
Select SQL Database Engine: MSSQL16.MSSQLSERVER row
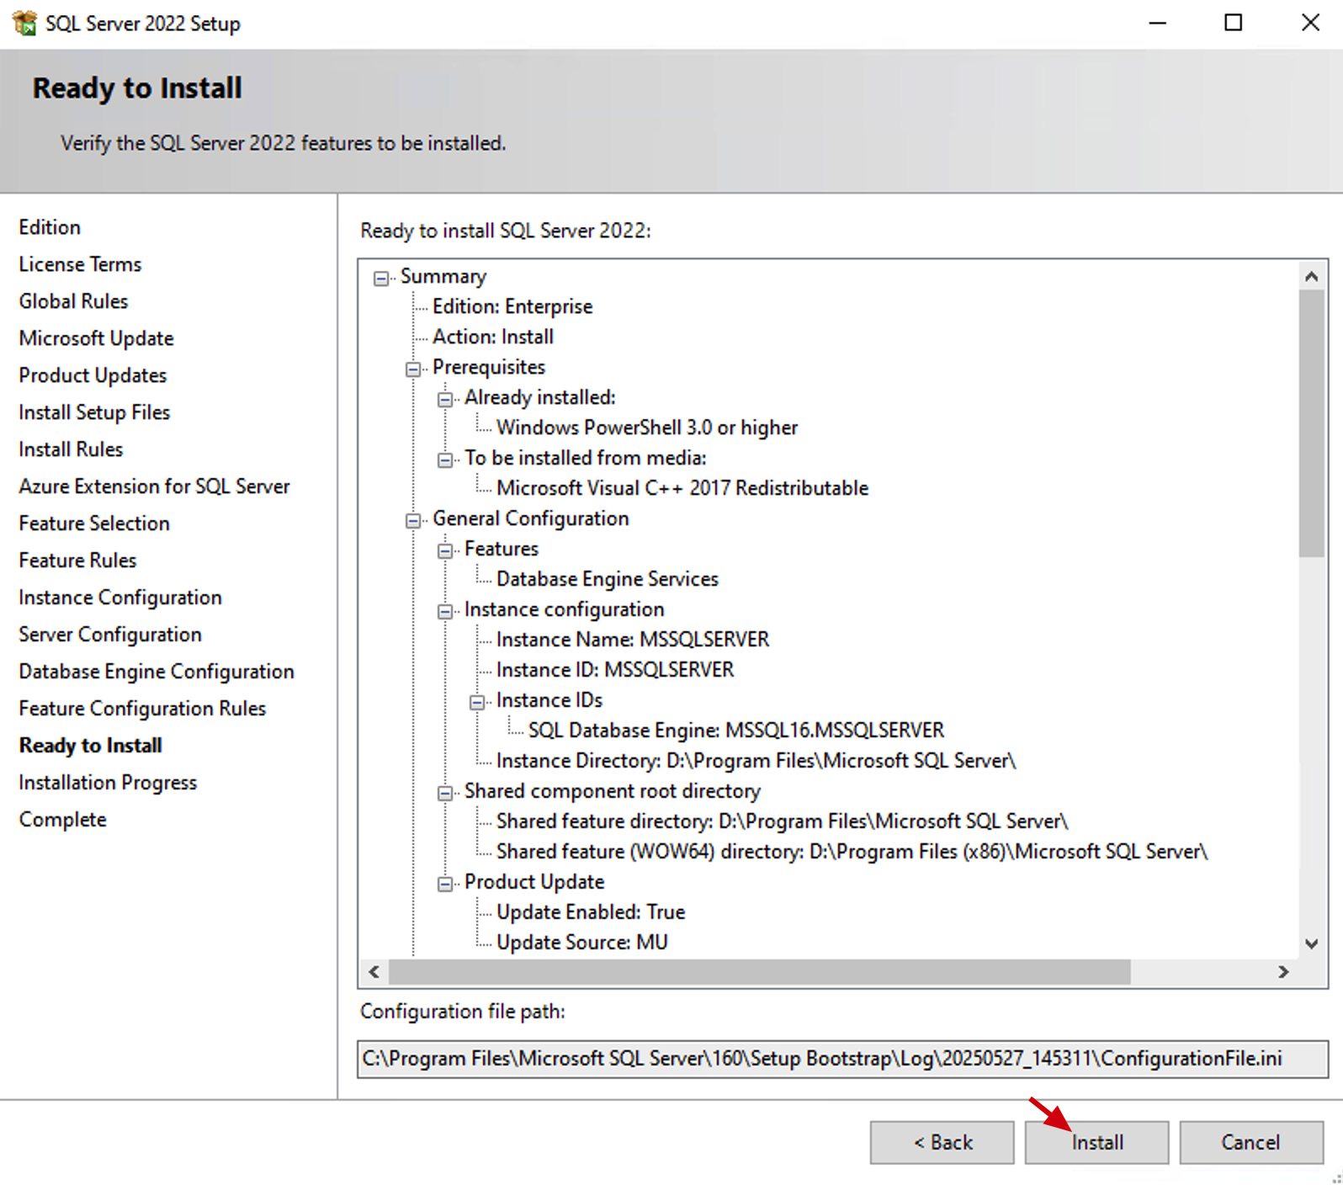tap(736, 731)
